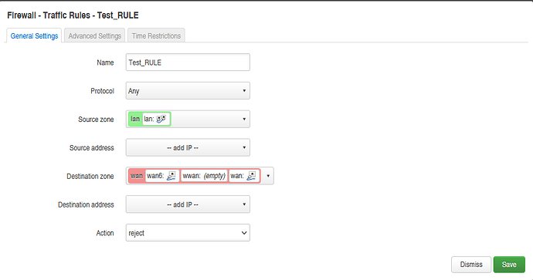Select the green lan zone badge
The image size is (533, 280).
coord(135,119)
